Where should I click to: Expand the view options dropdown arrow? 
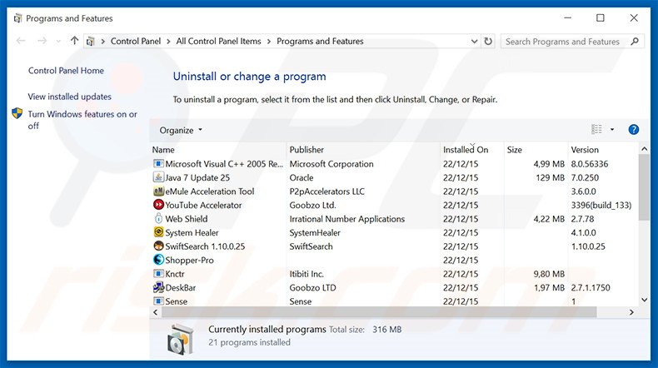tap(612, 130)
